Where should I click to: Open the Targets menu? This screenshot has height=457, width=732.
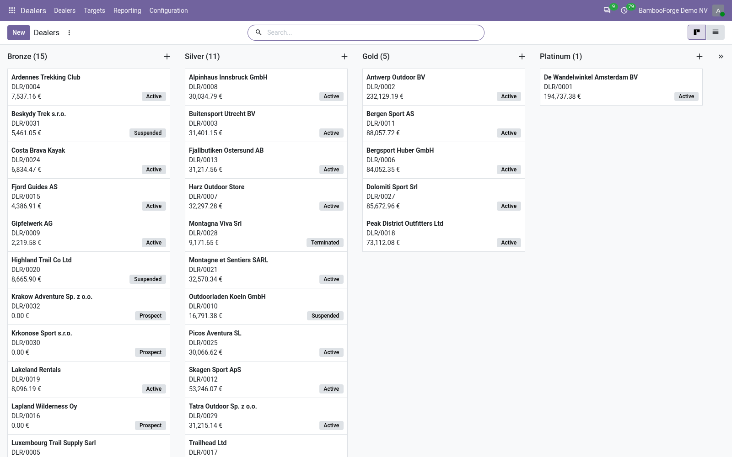94,10
